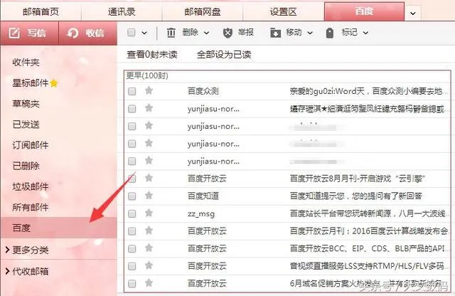455x296 pixels.
Task: Star the yunjiasu email with garbled subject
Action: pyautogui.click(x=149, y=108)
